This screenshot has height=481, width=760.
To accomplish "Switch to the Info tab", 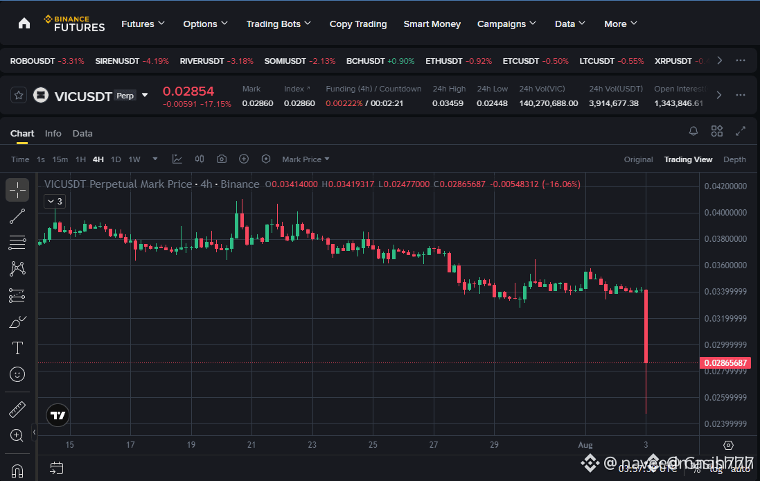I will click(53, 133).
